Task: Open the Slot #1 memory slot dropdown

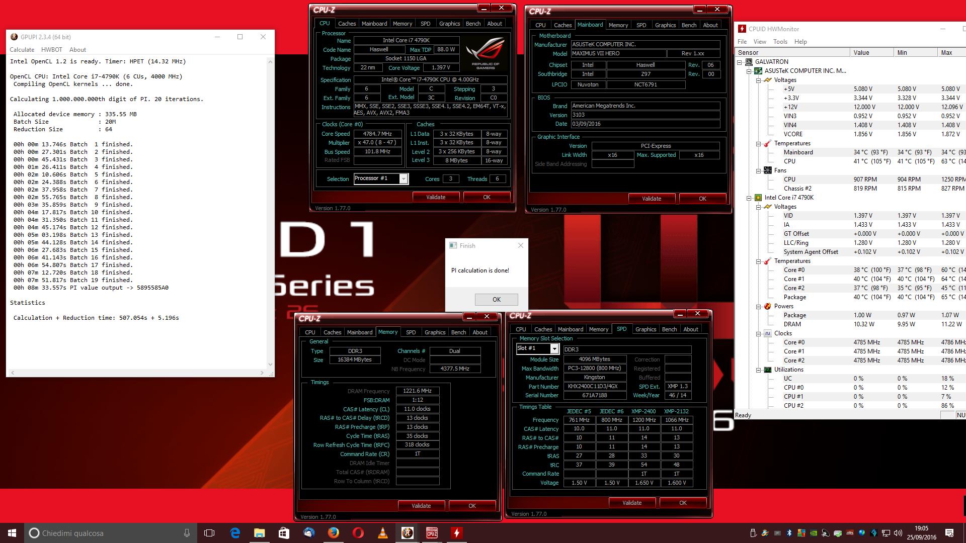Action: click(x=554, y=348)
